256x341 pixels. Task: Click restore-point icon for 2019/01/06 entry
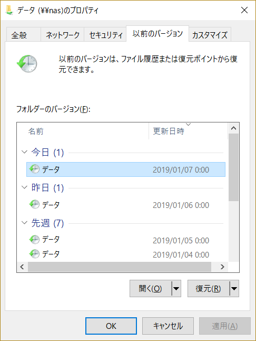pos(34,204)
